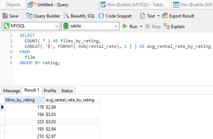This screenshot has width=213, height=139.
Task: Click the cell with value $2.89
Action: tap(72, 107)
